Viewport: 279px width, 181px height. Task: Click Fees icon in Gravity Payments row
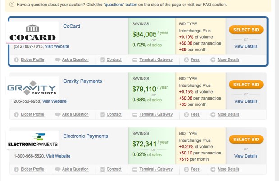tap(186, 114)
